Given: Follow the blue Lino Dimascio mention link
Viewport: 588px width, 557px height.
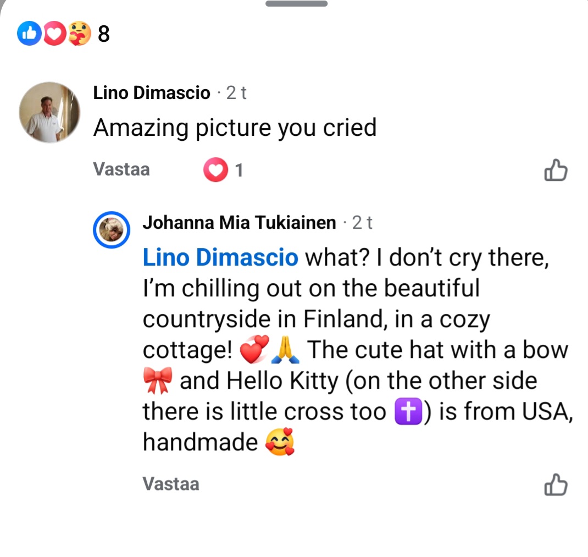Looking at the screenshot, I should [220, 257].
